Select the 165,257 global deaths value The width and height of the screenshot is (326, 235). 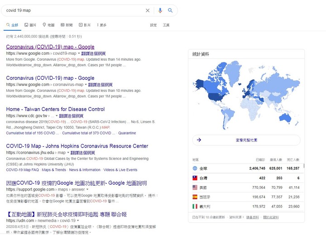[x=293, y=168]
